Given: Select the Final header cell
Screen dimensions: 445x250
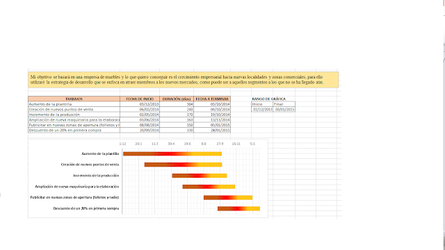Looking at the screenshot, I should click(x=284, y=104).
